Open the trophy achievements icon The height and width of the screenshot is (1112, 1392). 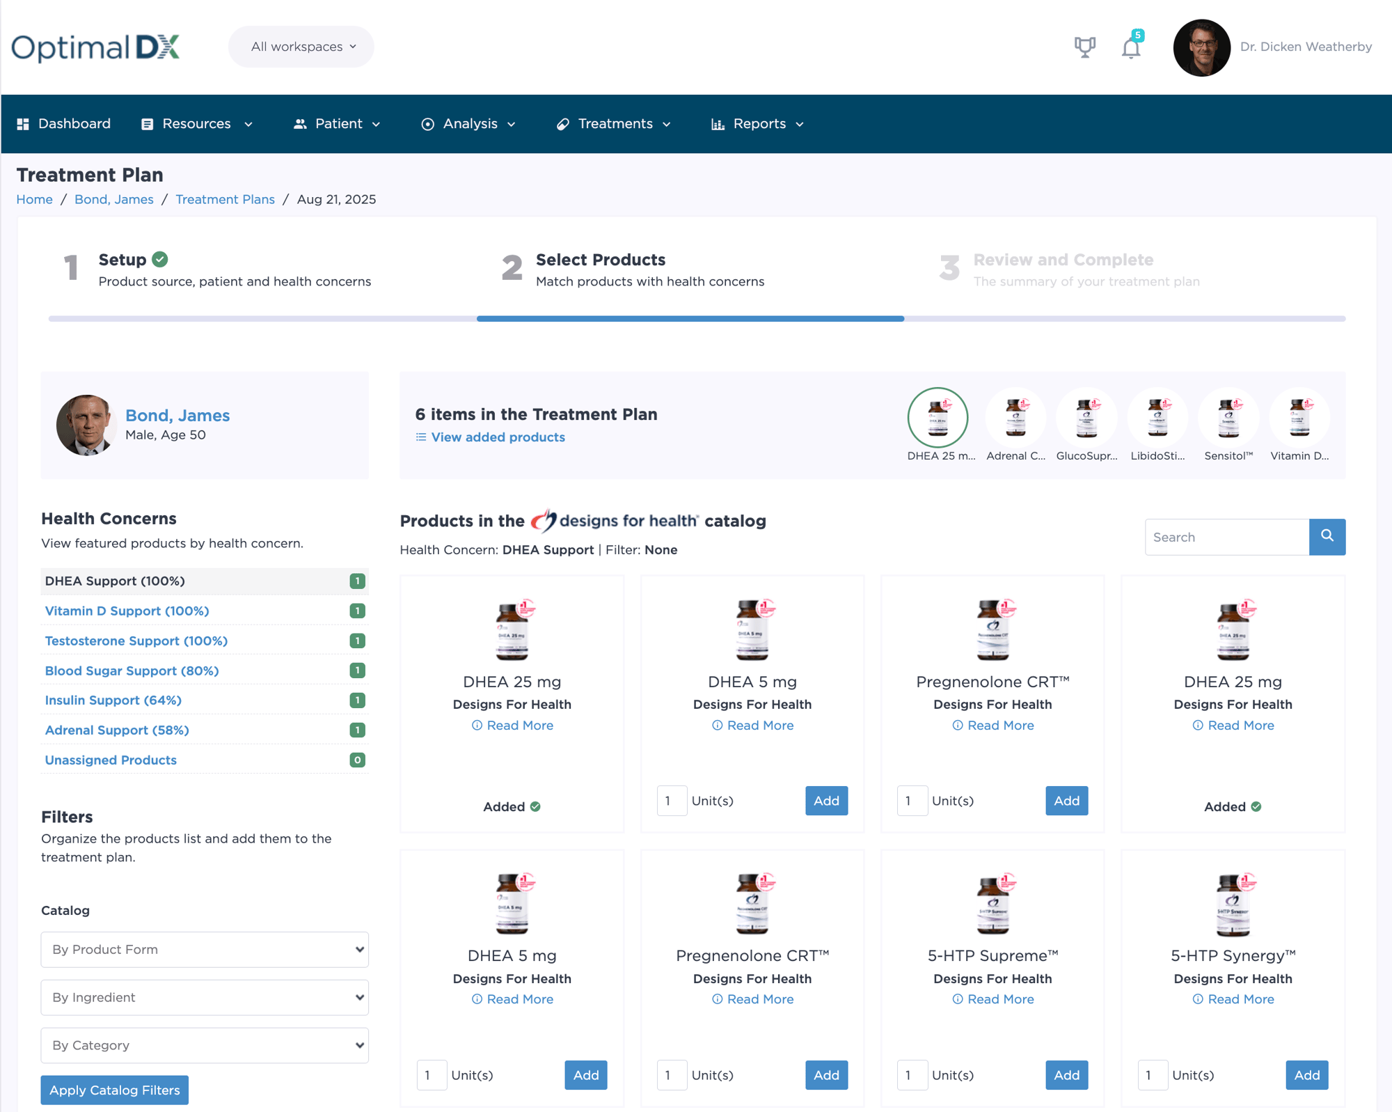click(1084, 47)
